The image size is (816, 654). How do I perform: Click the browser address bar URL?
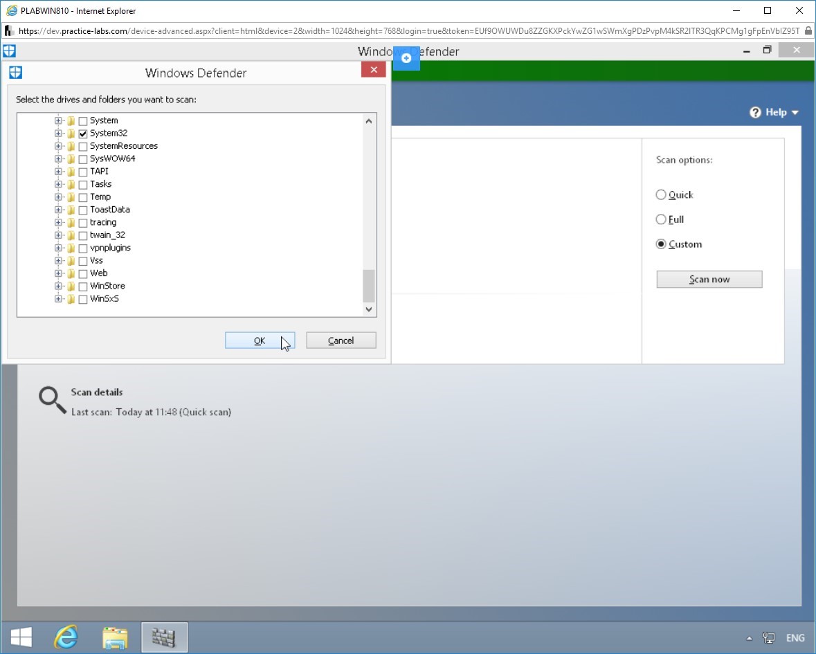coord(409,31)
